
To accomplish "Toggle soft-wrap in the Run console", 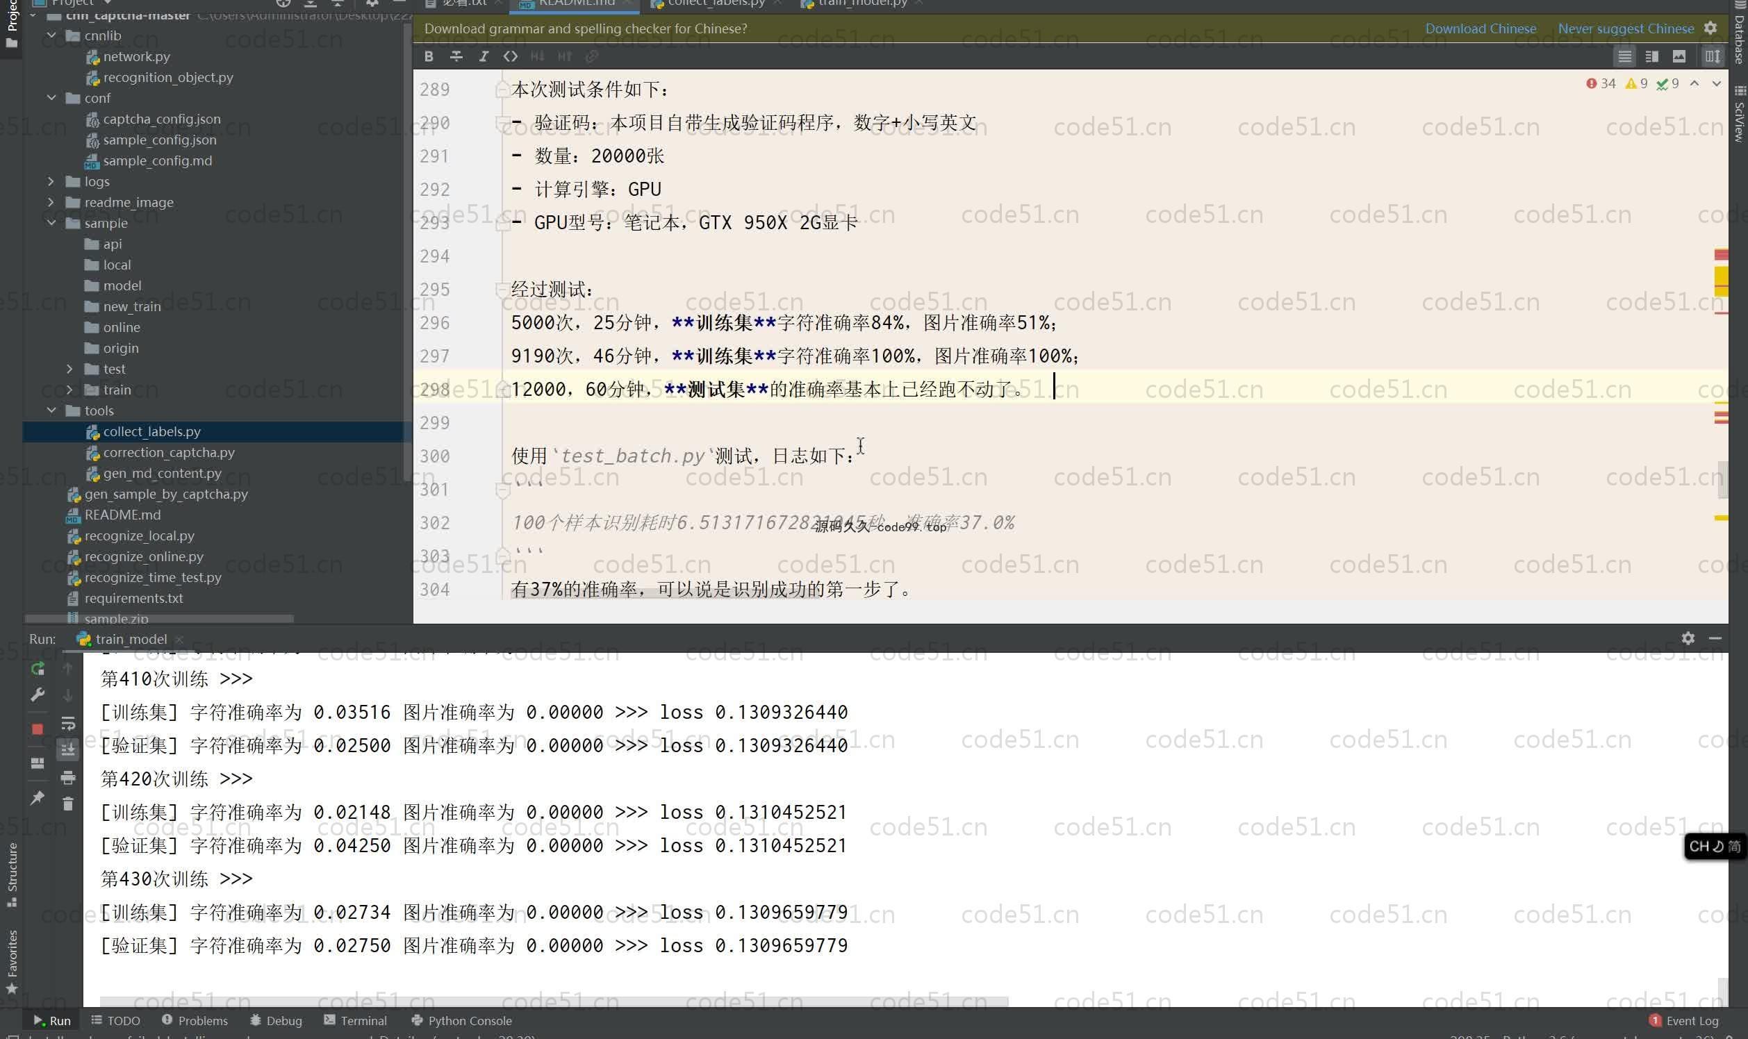I will [x=68, y=723].
